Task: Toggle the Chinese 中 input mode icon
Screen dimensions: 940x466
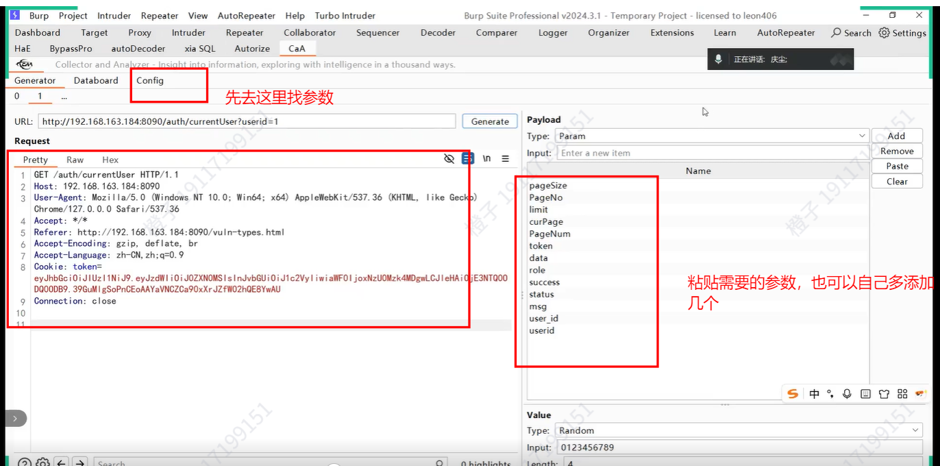Action: click(x=814, y=394)
